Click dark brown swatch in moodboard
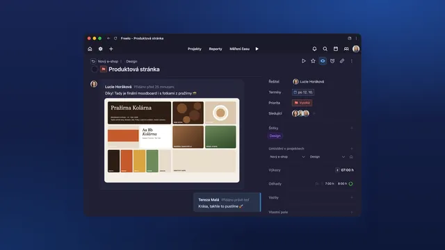The height and width of the screenshot is (250, 445). [113, 161]
